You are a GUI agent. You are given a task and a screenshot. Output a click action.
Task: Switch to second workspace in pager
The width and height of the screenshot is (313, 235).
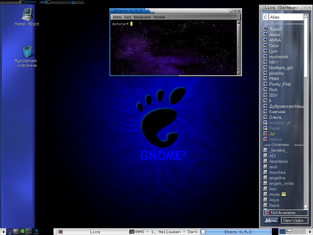pos(289,232)
